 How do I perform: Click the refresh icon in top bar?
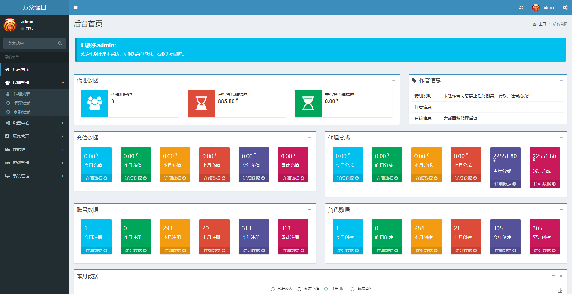coord(521,8)
